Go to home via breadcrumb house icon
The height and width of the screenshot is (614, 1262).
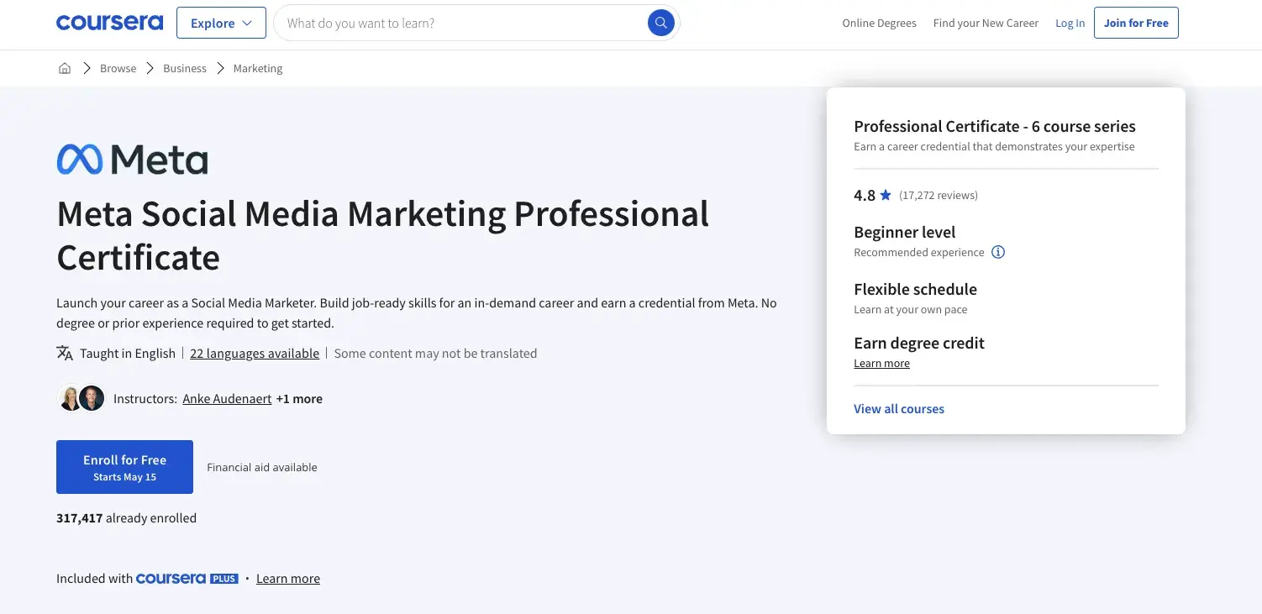pyautogui.click(x=65, y=68)
